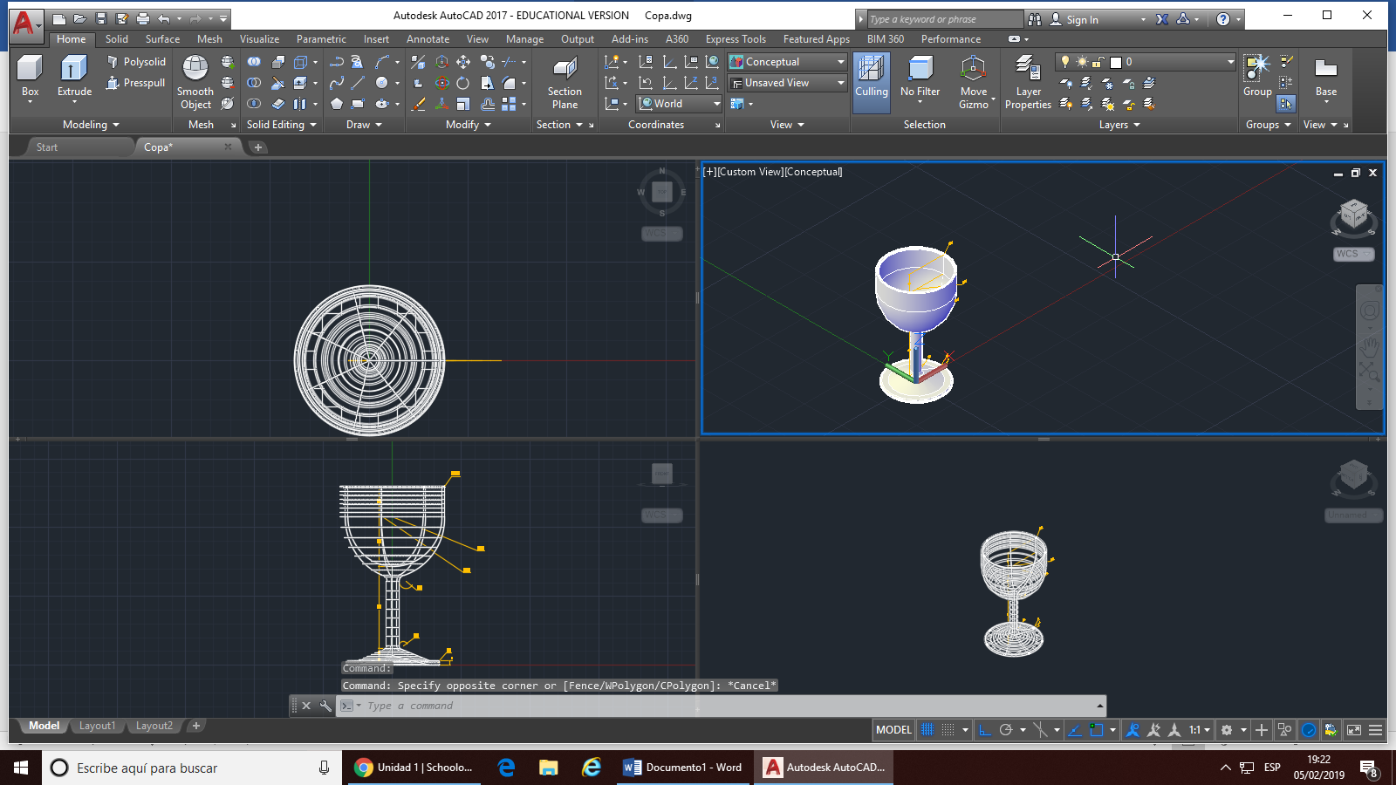Open the Layout1 tab

pyautogui.click(x=97, y=726)
